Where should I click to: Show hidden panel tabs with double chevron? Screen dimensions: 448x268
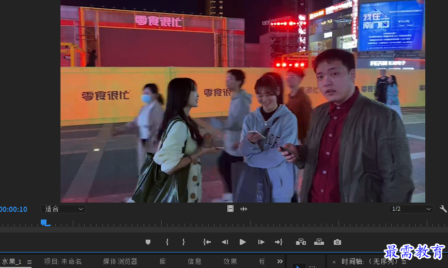(x=280, y=261)
